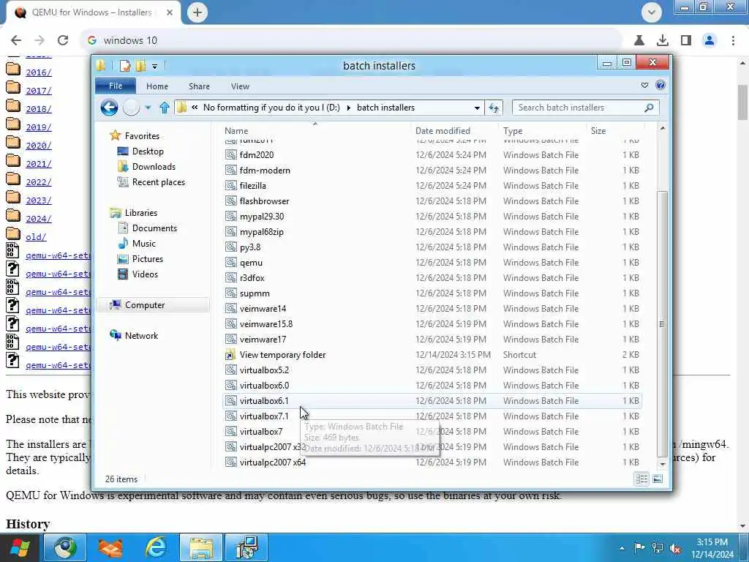This screenshot has height=562, width=749.
Task: Select Downloads in Favorites
Action: [154, 167]
